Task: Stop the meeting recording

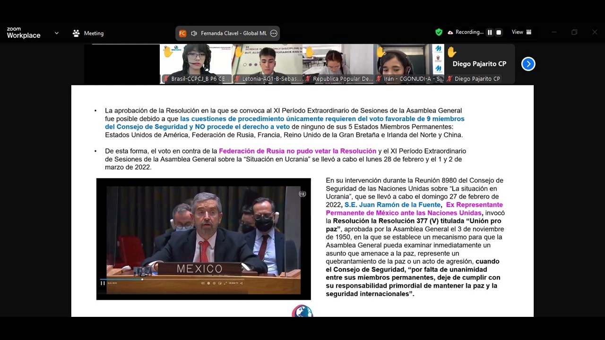Action: [499, 33]
